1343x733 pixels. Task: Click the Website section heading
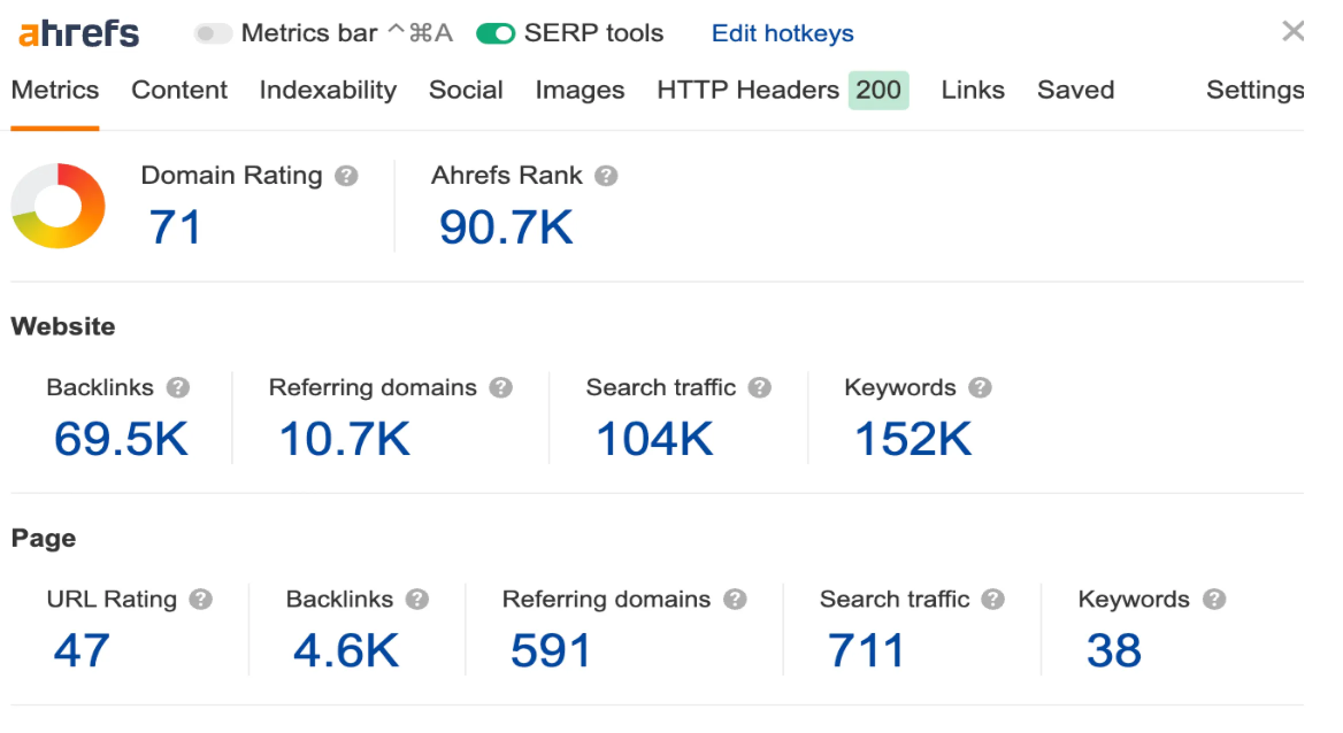click(63, 326)
